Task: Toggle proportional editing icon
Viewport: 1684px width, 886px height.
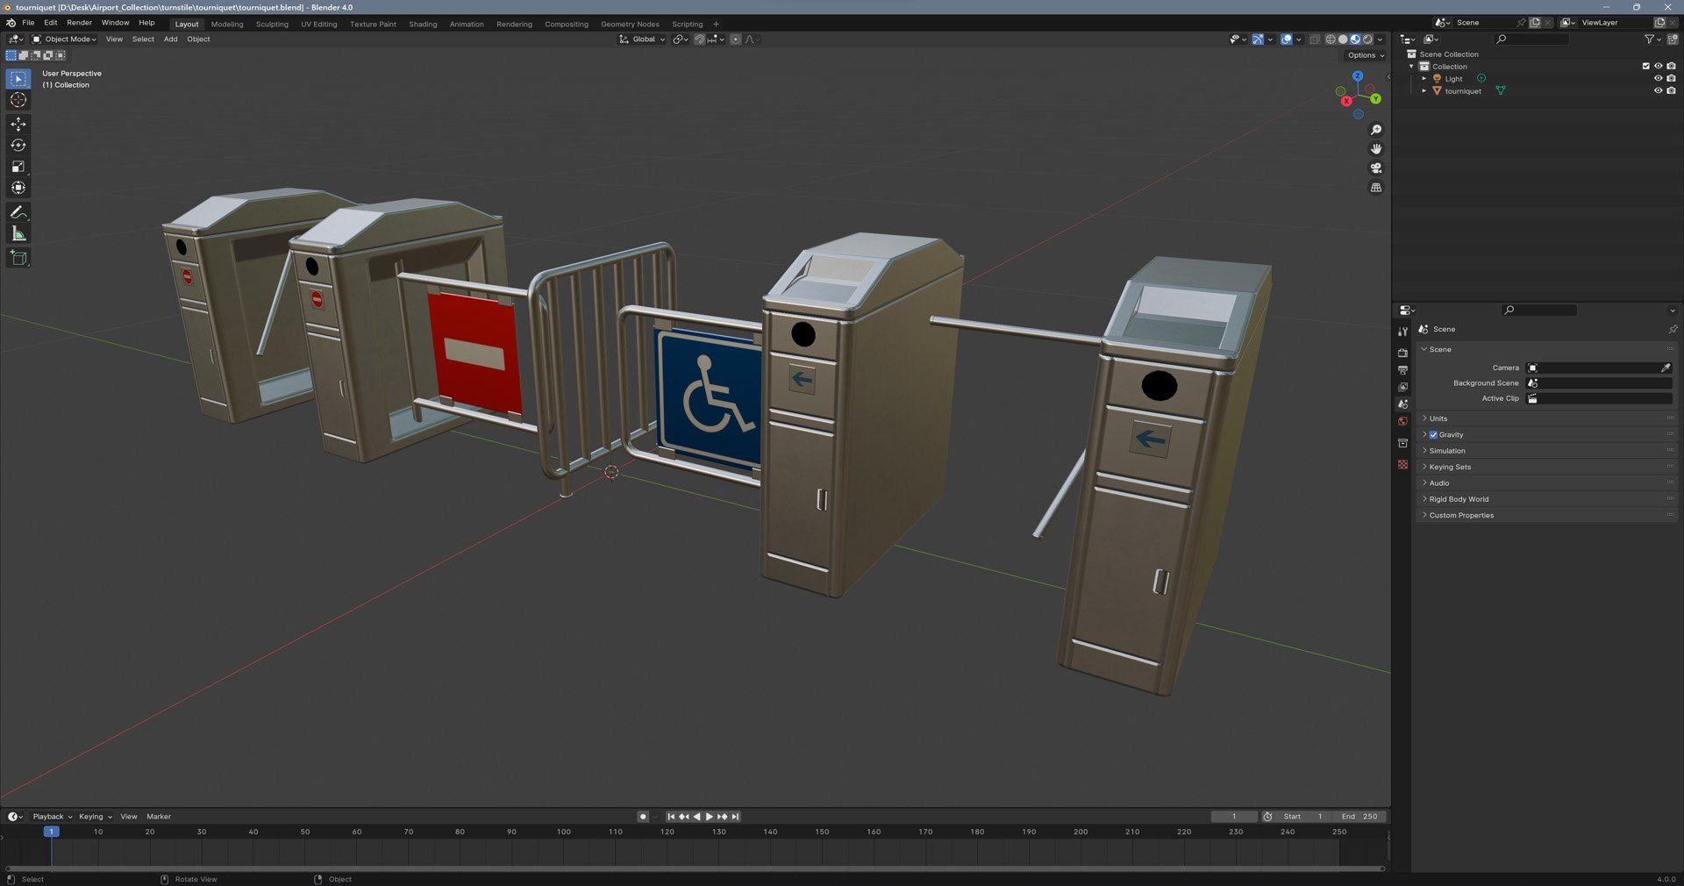Action: click(x=735, y=39)
